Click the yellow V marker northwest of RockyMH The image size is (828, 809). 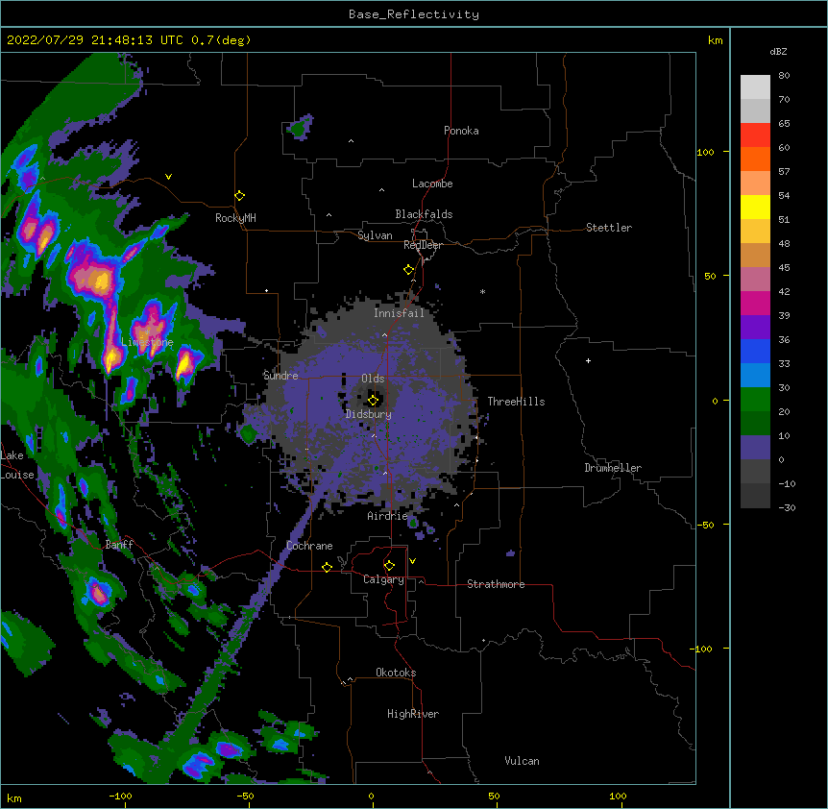click(x=168, y=177)
